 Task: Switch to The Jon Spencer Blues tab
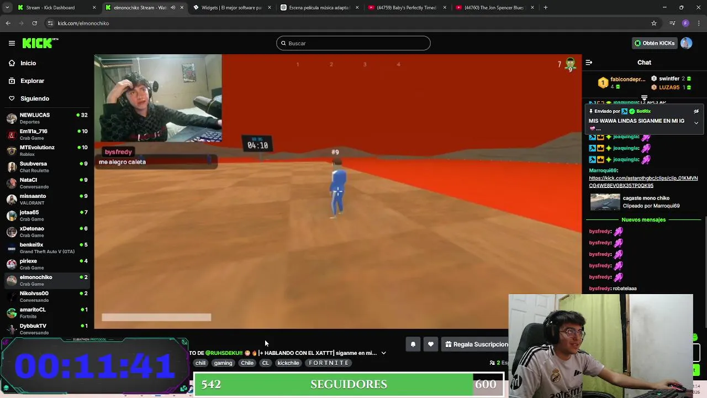pos(494,8)
